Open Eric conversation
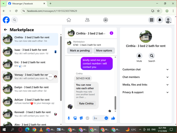Screen dimensions: 177x133 30,64
